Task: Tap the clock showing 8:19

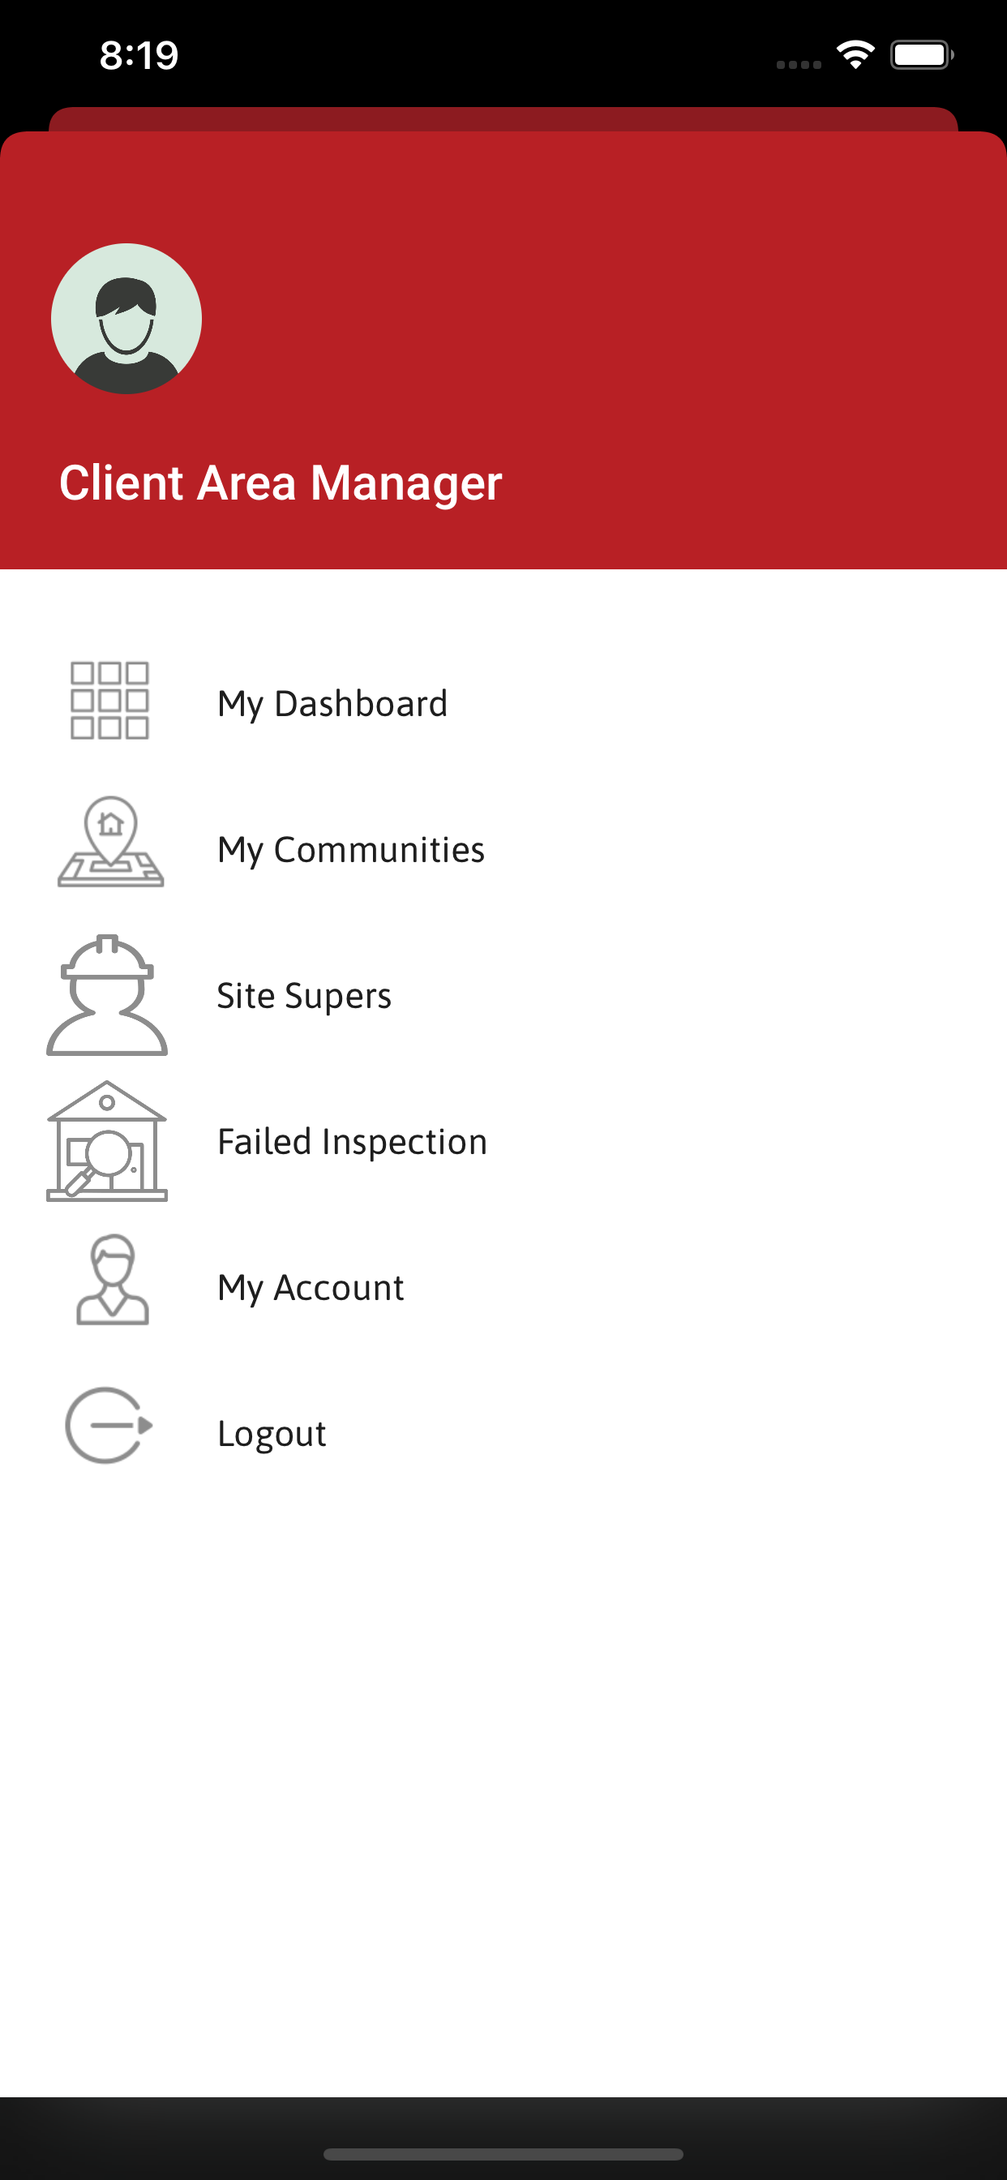Action: click(x=139, y=55)
